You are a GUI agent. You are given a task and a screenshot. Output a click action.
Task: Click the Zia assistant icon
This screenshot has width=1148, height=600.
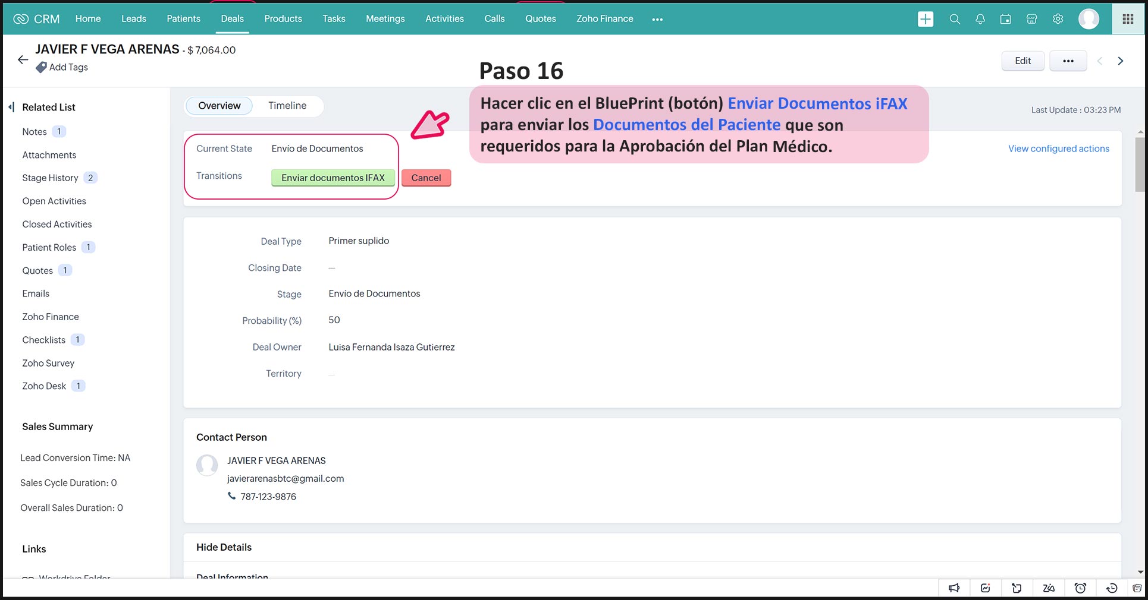click(1049, 588)
